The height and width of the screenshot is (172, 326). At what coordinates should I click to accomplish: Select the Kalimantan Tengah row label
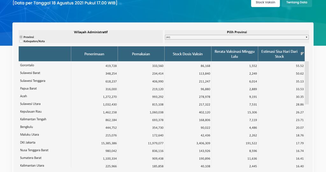click(x=33, y=119)
